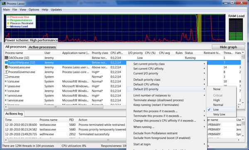Sort by CPU (%) column header
The height and width of the screenshot is (150, 249).
pyautogui.click(x=150, y=53)
